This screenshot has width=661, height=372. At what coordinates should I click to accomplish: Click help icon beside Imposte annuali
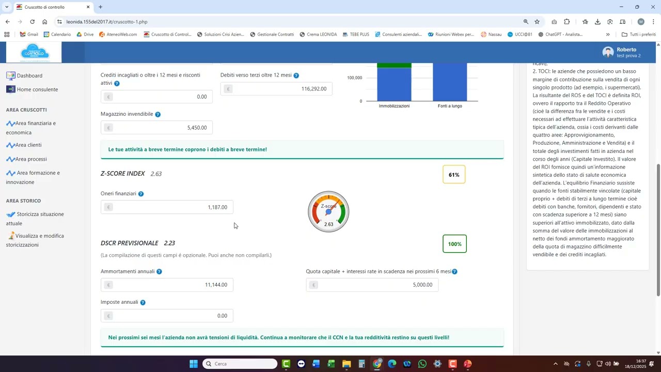pyautogui.click(x=143, y=303)
